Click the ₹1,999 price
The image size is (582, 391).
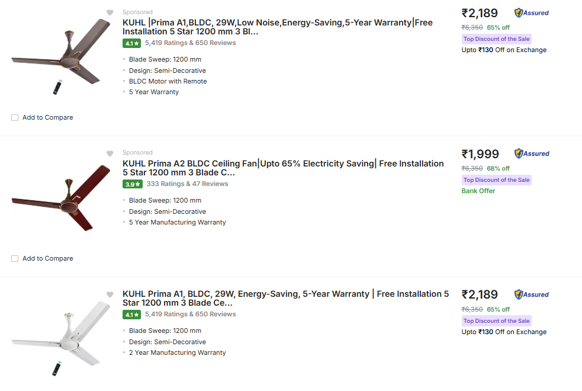480,154
